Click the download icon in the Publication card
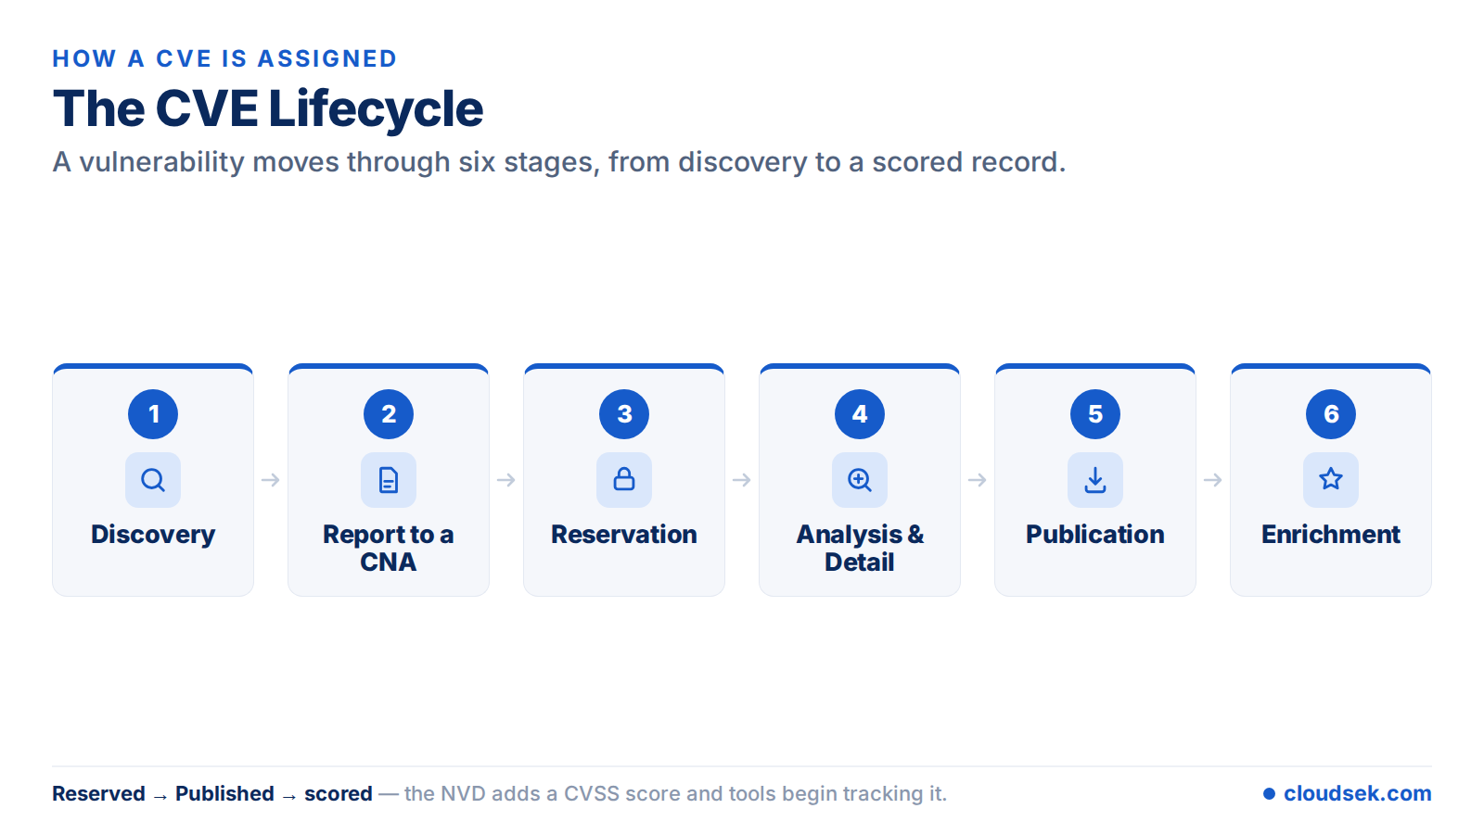 click(1095, 480)
